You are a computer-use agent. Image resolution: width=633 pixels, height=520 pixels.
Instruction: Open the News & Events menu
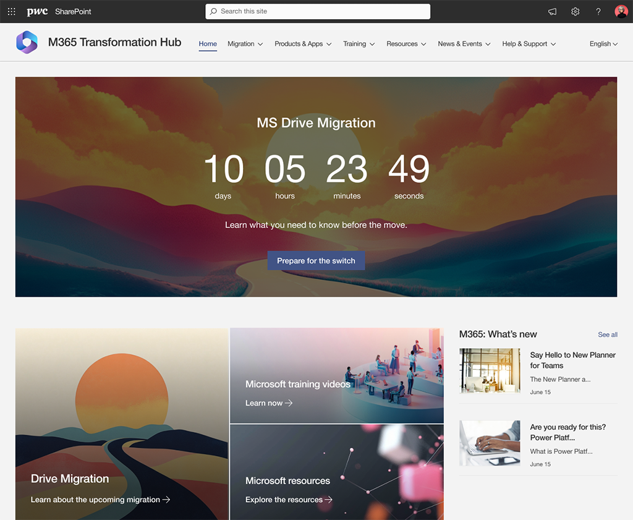coord(463,44)
